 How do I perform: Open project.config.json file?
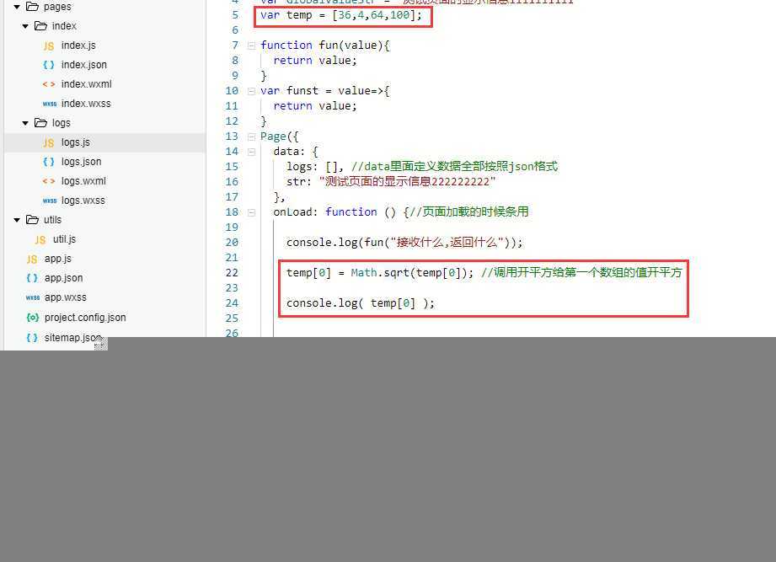click(85, 318)
